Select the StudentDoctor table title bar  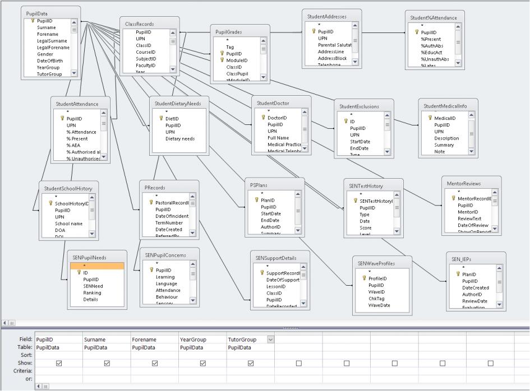pos(281,103)
